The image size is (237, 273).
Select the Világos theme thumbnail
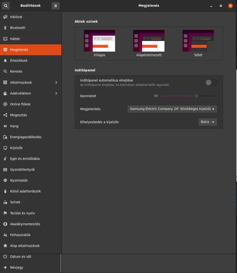[99, 41]
